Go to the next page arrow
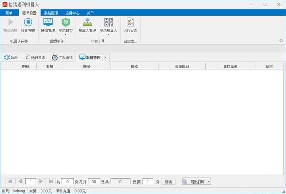The height and width of the screenshot is (194, 286). pos(41,181)
